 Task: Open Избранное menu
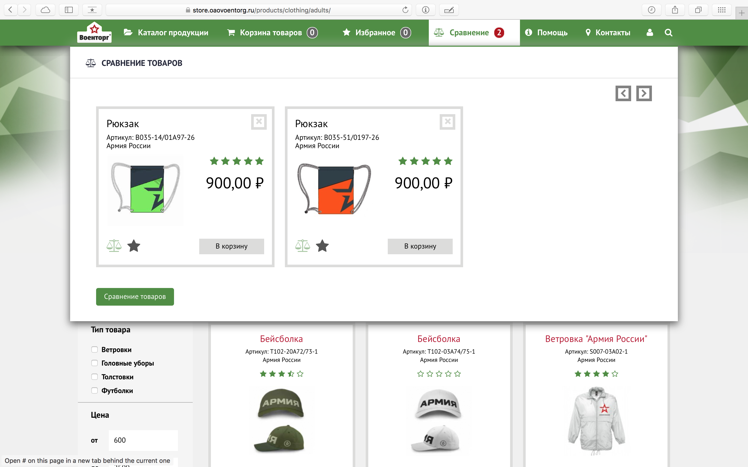point(377,32)
